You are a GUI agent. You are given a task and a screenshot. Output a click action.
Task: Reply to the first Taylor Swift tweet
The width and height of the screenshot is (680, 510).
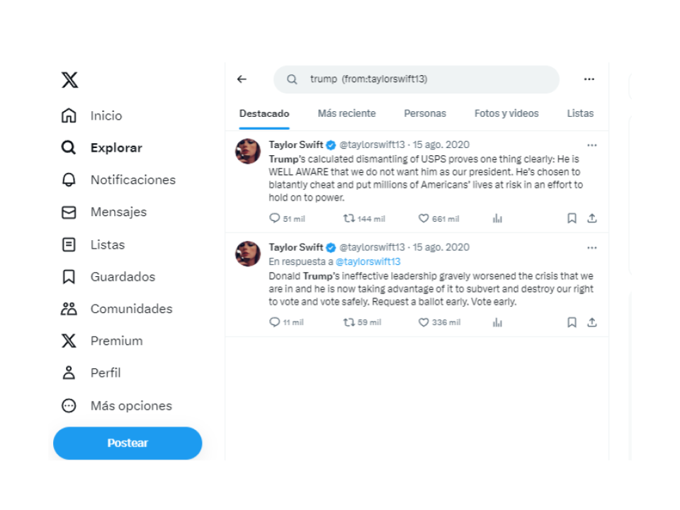coord(275,219)
